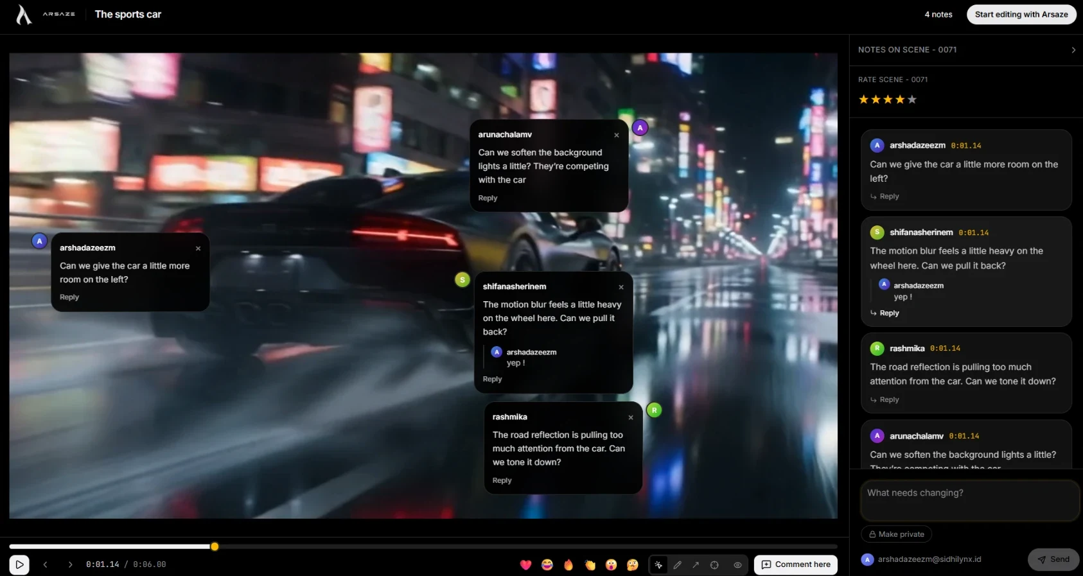The width and height of the screenshot is (1083, 576).
Task: Select the arrow annotation tool
Action: [696, 565]
